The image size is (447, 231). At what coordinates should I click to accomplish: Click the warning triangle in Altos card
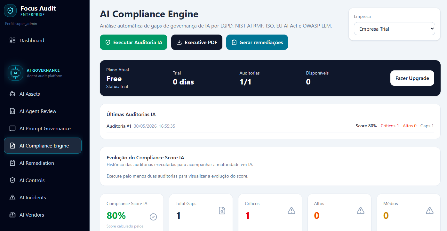(x=361, y=210)
